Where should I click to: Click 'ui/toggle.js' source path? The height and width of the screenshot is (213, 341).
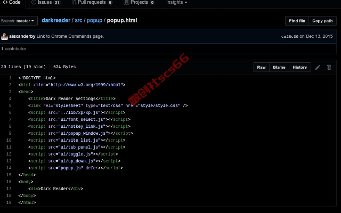[76, 154]
